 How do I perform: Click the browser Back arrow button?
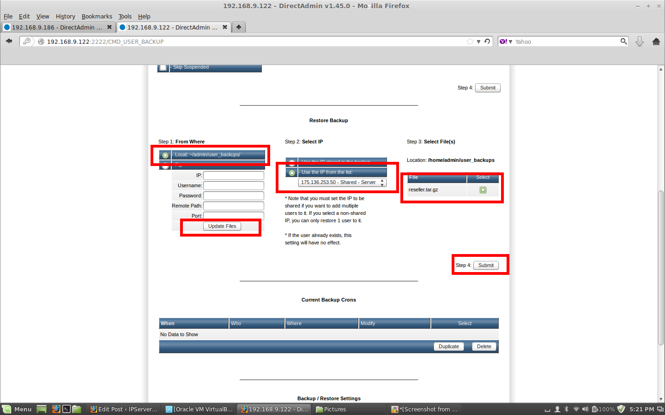tap(9, 41)
